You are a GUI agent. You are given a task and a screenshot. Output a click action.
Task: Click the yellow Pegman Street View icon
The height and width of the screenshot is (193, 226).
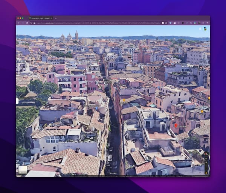click(206, 173)
